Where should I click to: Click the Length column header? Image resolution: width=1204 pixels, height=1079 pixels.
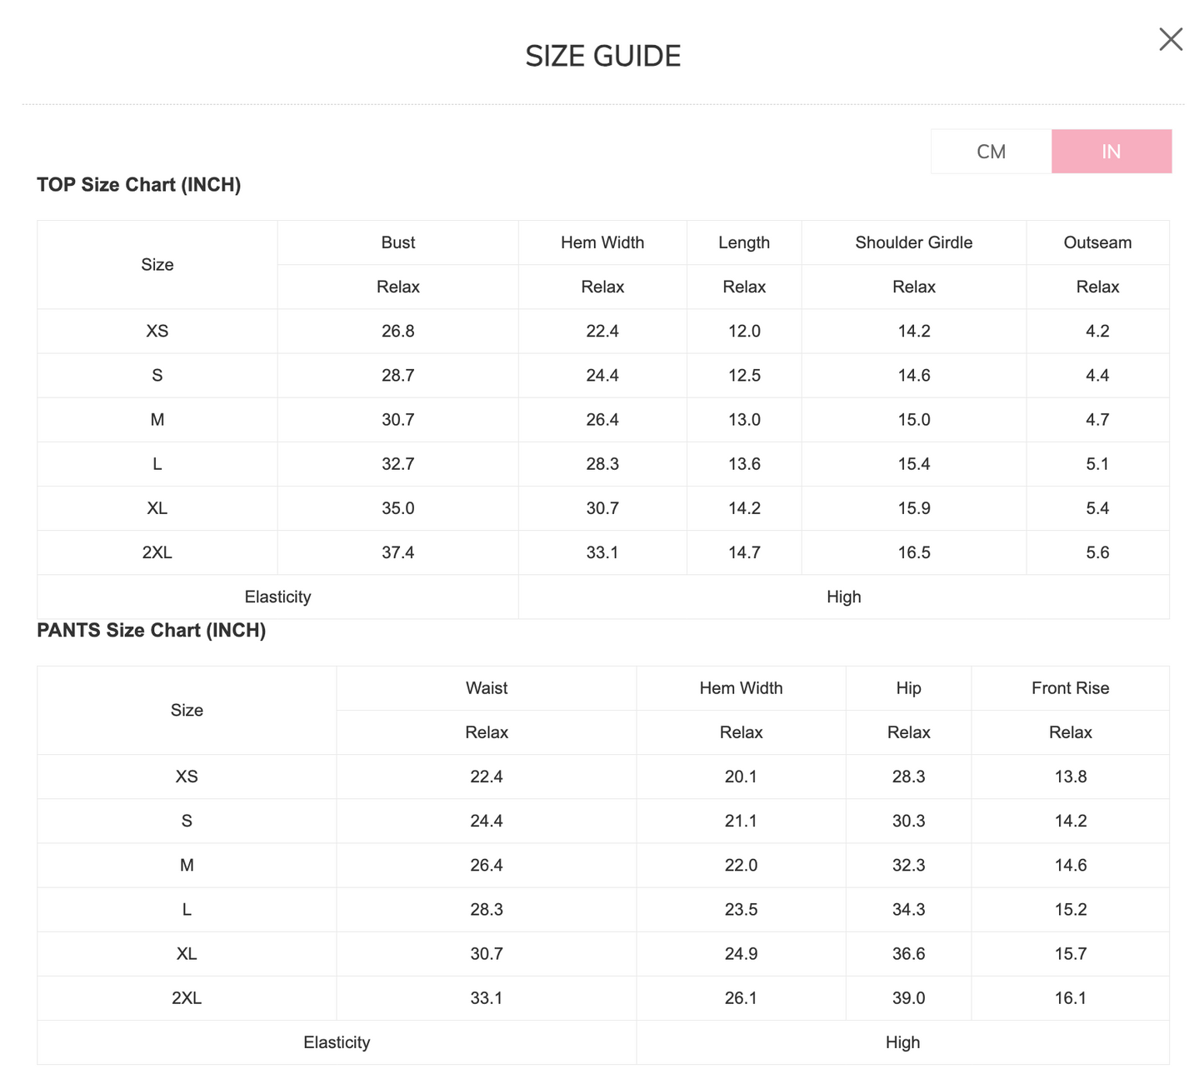(x=744, y=242)
